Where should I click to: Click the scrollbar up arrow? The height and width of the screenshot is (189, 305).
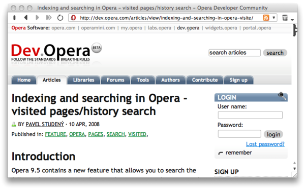click(x=294, y=163)
